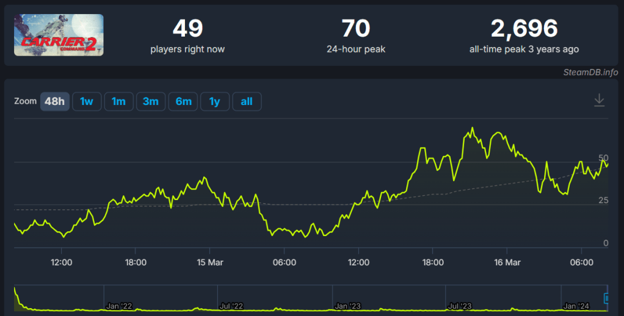The width and height of the screenshot is (624, 316).
Task: Zoom the chart to 1y
Action: click(x=214, y=101)
